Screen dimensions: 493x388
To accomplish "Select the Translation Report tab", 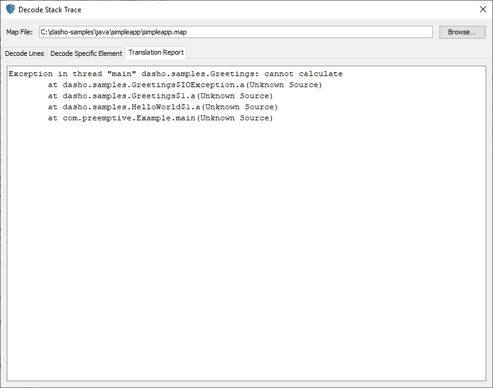I will [156, 52].
